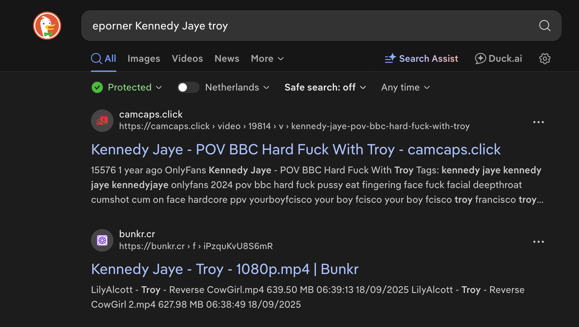Switch to the News tab
The image size is (579, 327).
click(227, 59)
